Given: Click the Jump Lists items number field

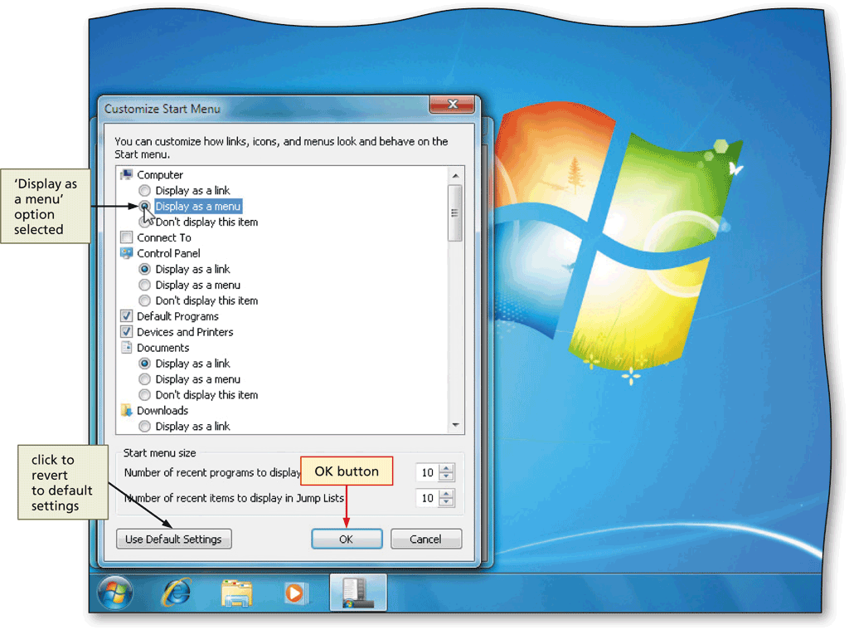Looking at the screenshot, I should 427,498.
